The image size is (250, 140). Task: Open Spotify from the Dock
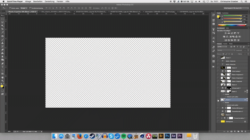click(x=124, y=136)
